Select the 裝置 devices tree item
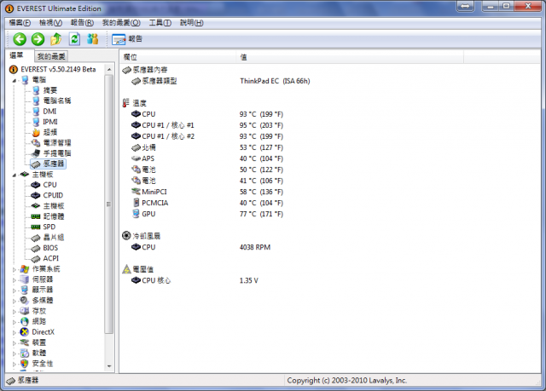 (33, 342)
